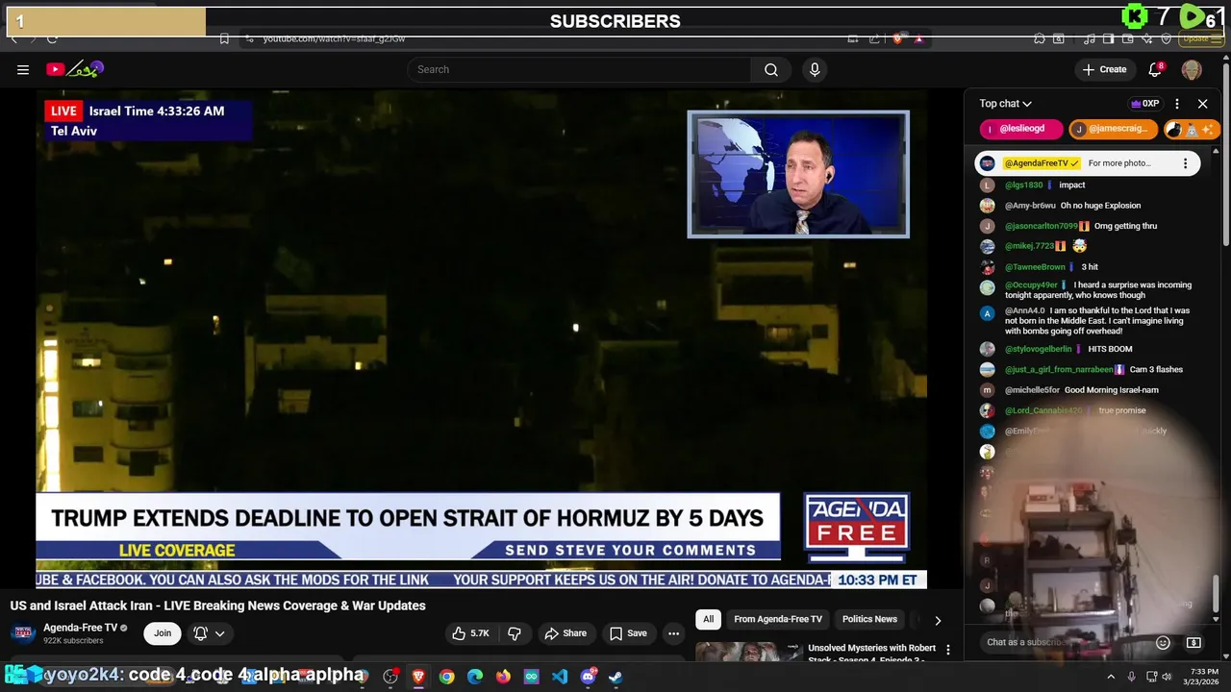This screenshot has width=1231, height=692.
Task: Click the taskbar clock 7:33 PM
Action: click(x=1204, y=677)
